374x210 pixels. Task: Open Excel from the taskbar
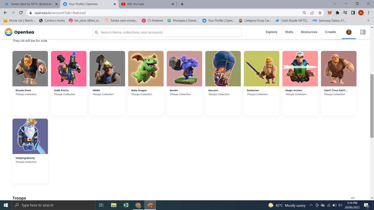(x=126, y=205)
